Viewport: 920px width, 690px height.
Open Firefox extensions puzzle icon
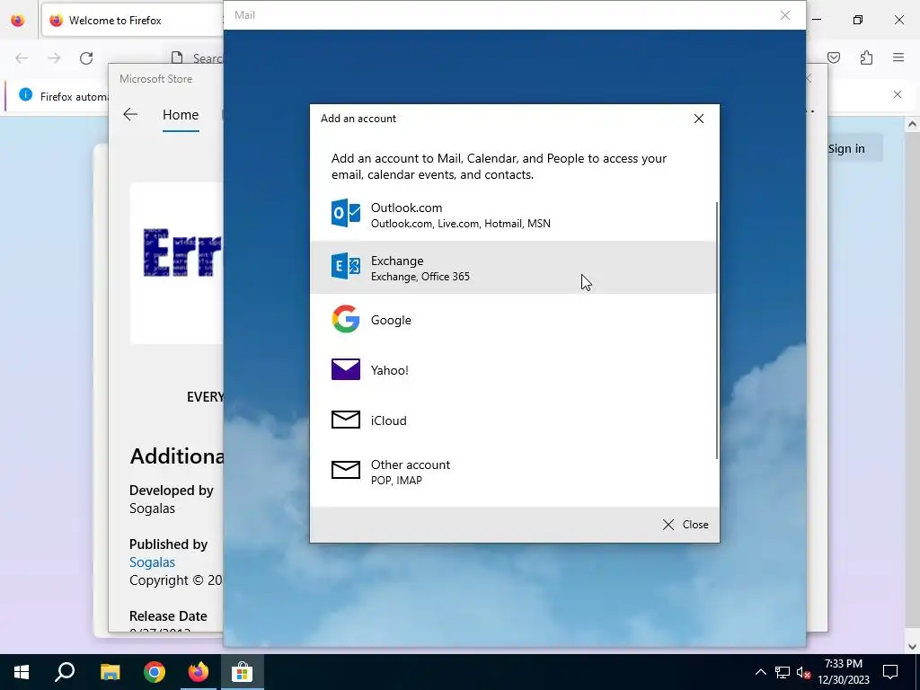866,57
